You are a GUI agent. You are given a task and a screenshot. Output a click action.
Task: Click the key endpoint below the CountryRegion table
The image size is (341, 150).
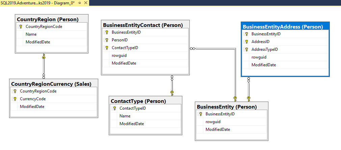click(44, 57)
